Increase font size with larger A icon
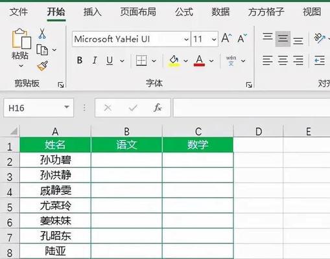 coord(226,38)
